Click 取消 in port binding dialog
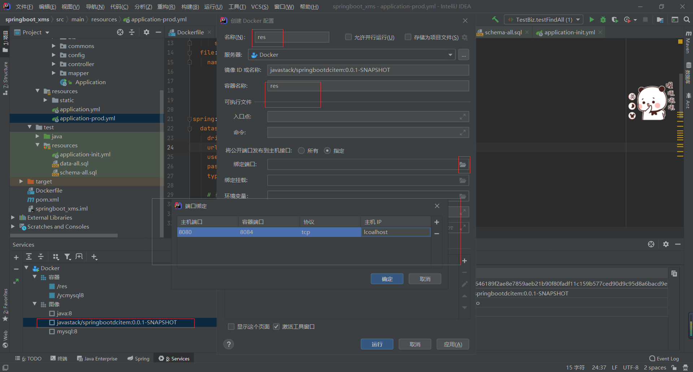This screenshot has width=693, height=372. click(x=425, y=279)
